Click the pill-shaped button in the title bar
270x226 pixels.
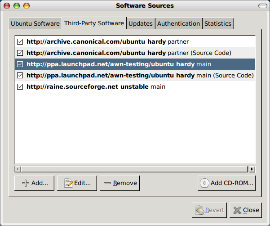click(x=263, y=6)
